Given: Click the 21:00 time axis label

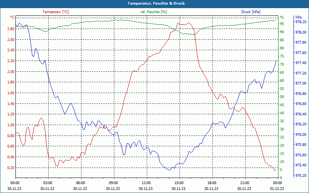Looking at the screenshot, I should pos(245,183).
